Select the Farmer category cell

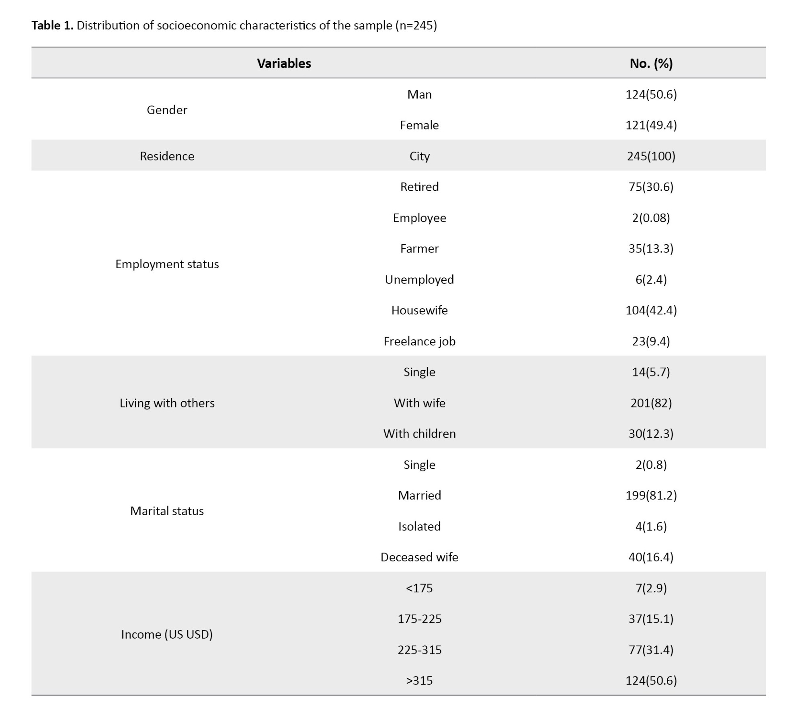pos(419,249)
